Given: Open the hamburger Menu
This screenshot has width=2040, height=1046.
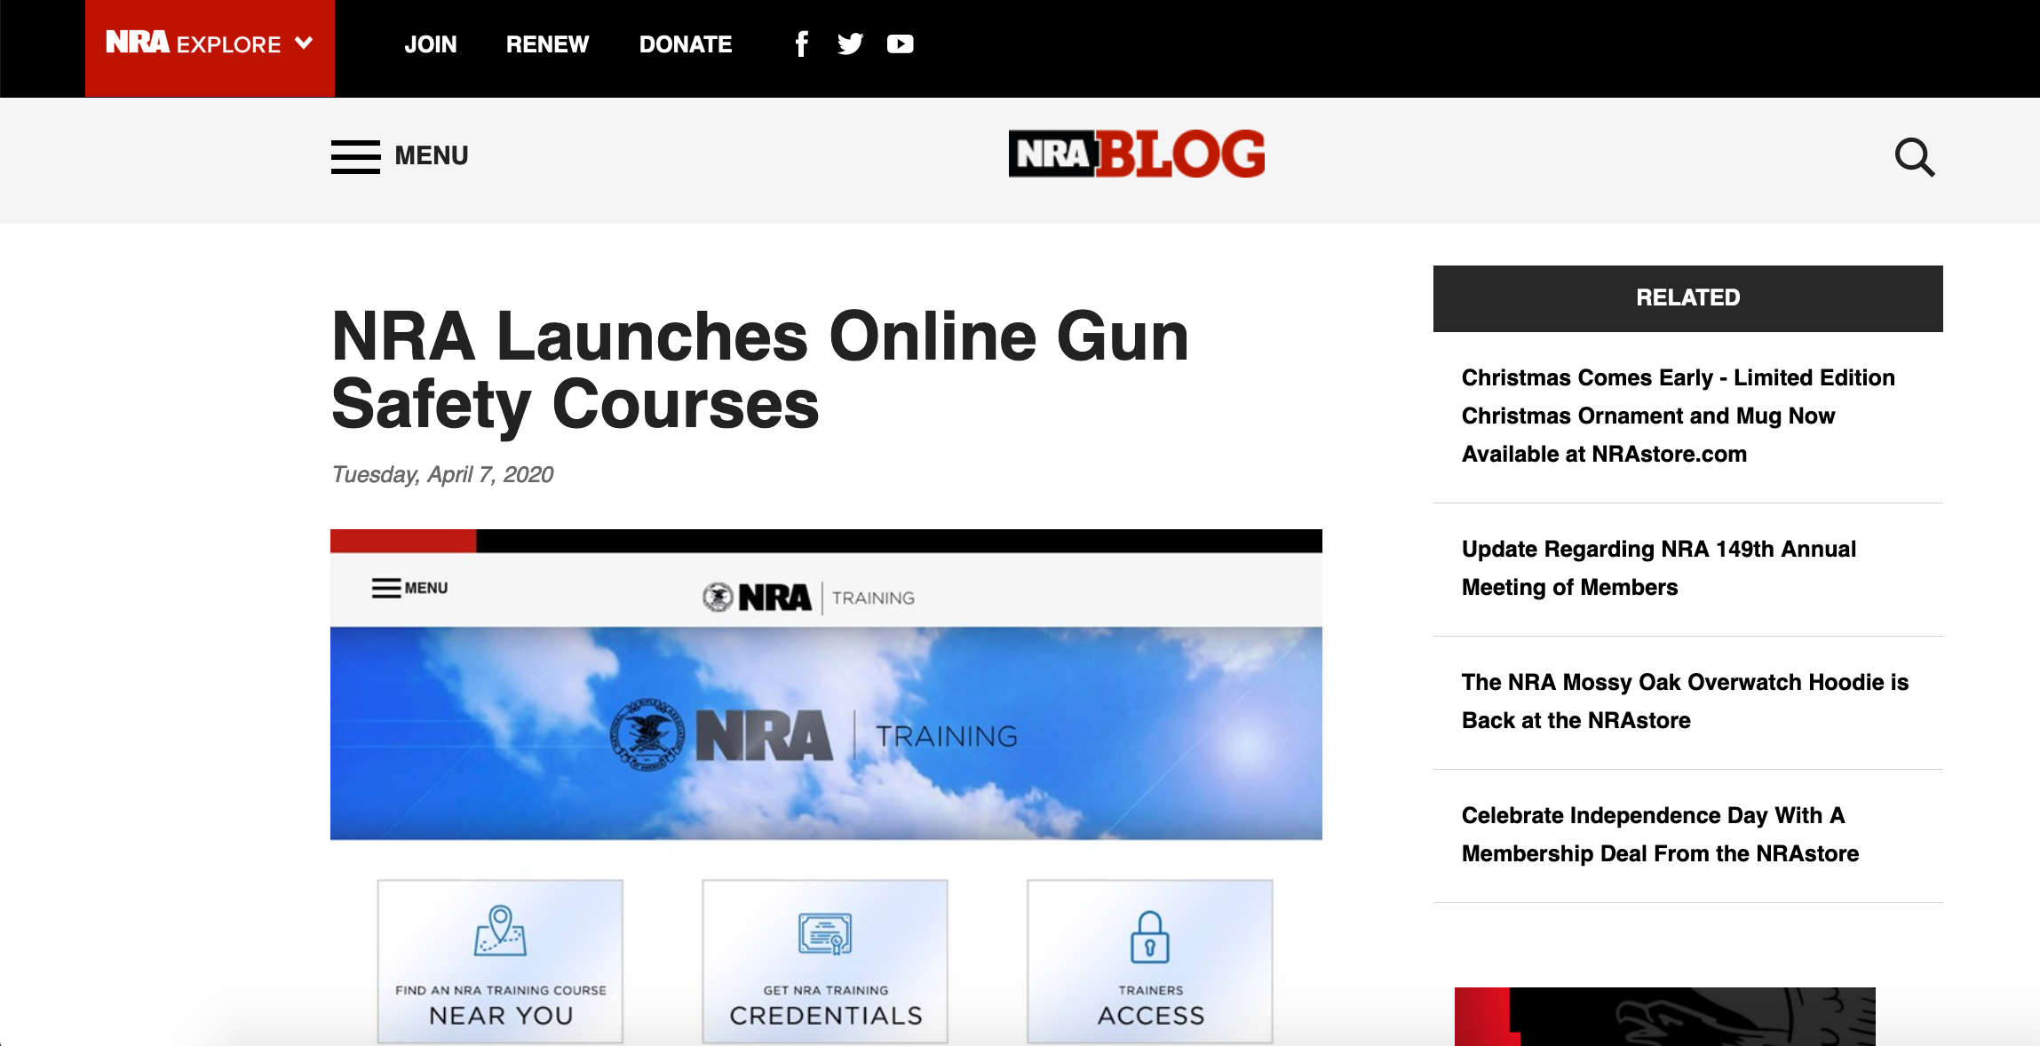Looking at the screenshot, I should (400, 156).
